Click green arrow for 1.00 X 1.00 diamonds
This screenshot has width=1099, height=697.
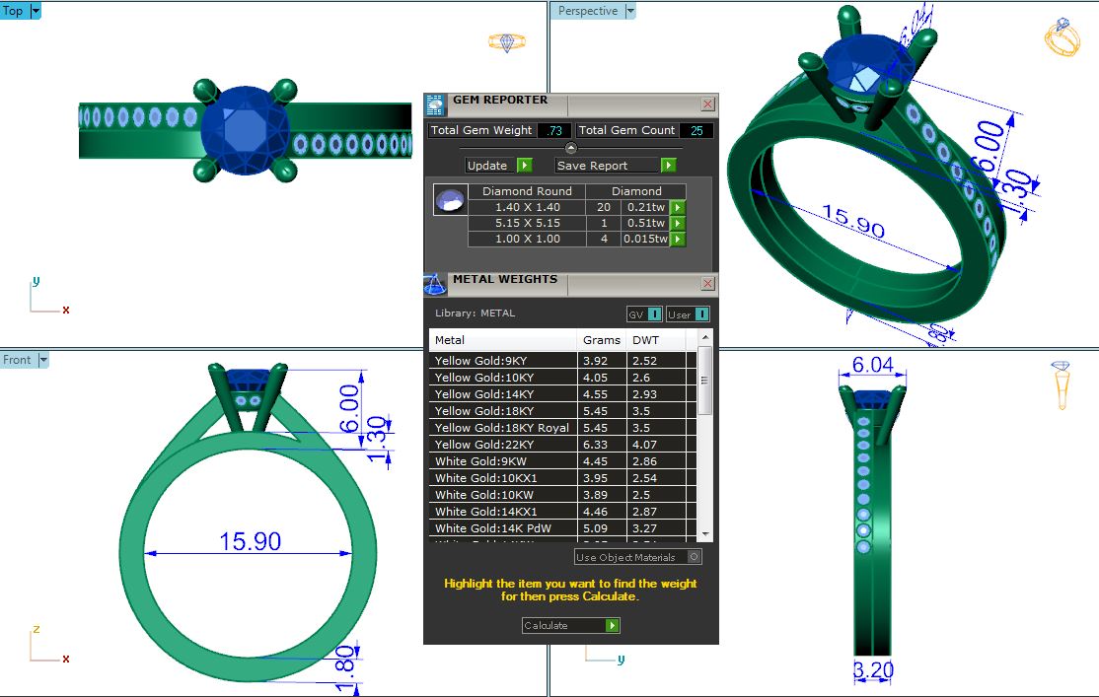click(678, 240)
